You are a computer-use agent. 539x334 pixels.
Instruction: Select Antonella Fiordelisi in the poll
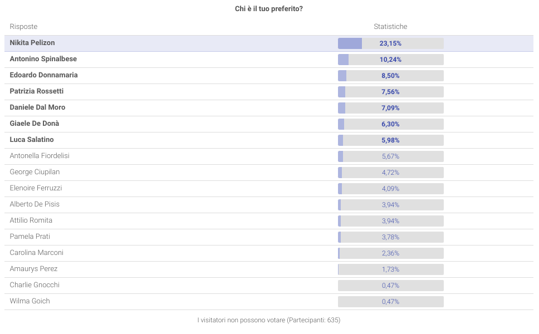40,156
